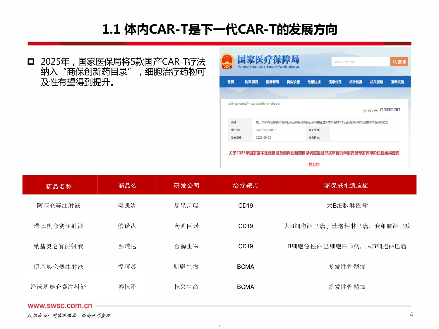Click the 倍诺达 brand name cell

(127, 226)
